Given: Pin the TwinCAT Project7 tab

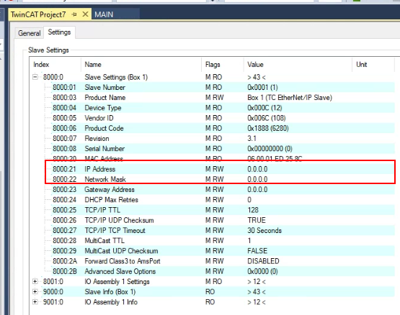Looking at the screenshot, I should tap(74, 14).
